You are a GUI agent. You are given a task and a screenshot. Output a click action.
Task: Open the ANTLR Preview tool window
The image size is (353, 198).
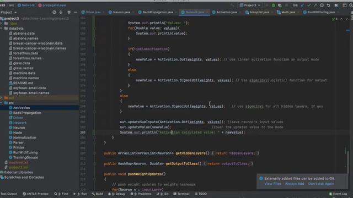point(35,194)
